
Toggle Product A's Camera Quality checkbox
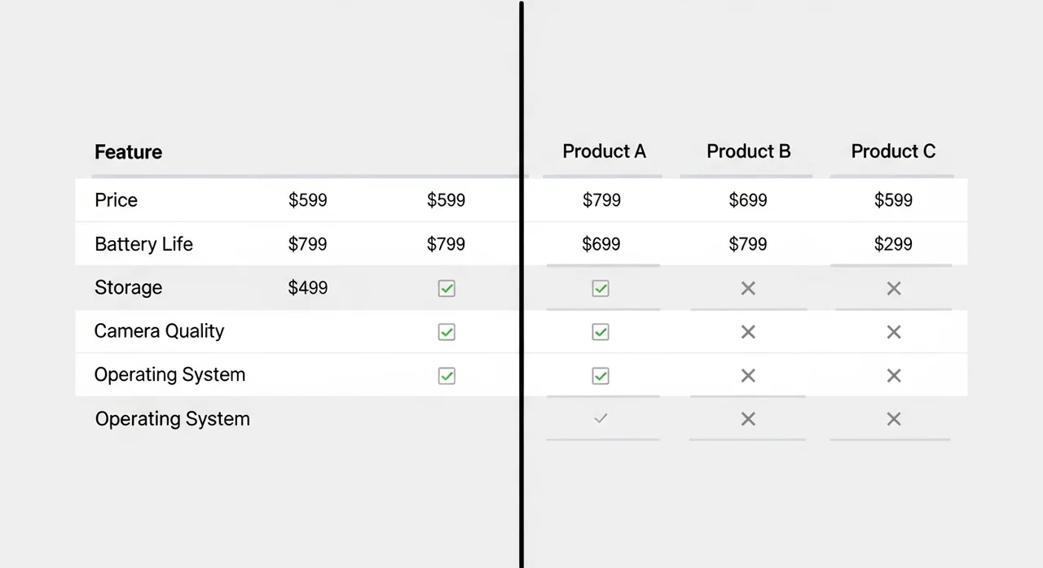601,332
